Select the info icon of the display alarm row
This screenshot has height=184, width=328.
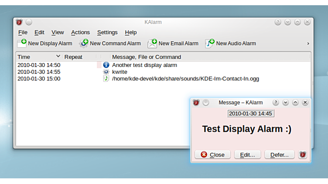pyautogui.click(x=106, y=65)
